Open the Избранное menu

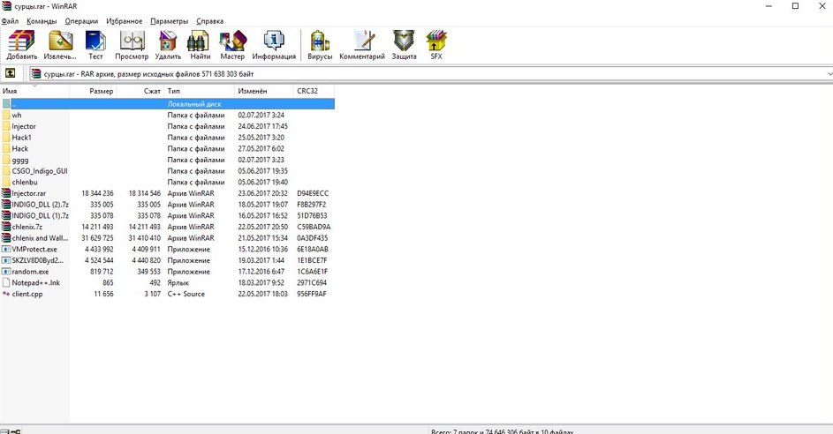[x=125, y=21]
